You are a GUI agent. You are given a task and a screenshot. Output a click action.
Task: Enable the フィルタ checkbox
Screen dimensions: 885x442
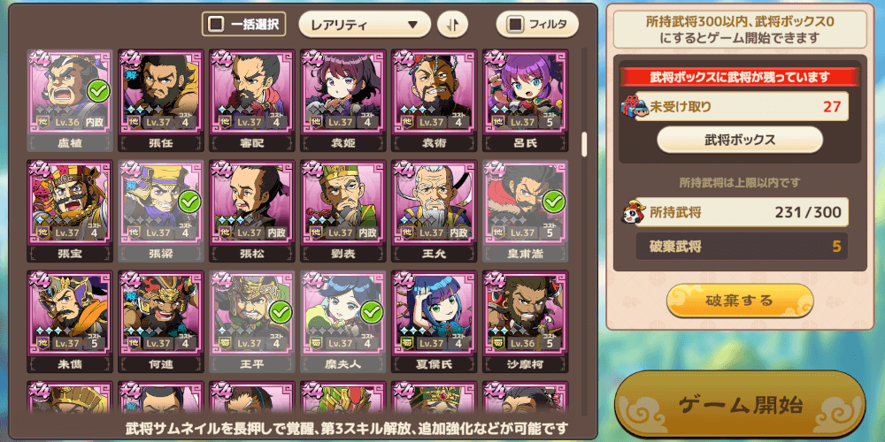click(x=515, y=24)
